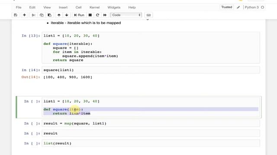This screenshot has height=155, width=277.
Task: Select the cell containing only result
Action: [151, 133]
